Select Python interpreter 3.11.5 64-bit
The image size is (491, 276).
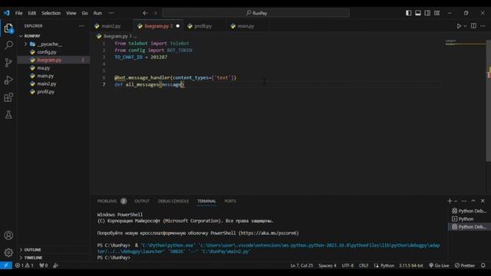click(411, 265)
